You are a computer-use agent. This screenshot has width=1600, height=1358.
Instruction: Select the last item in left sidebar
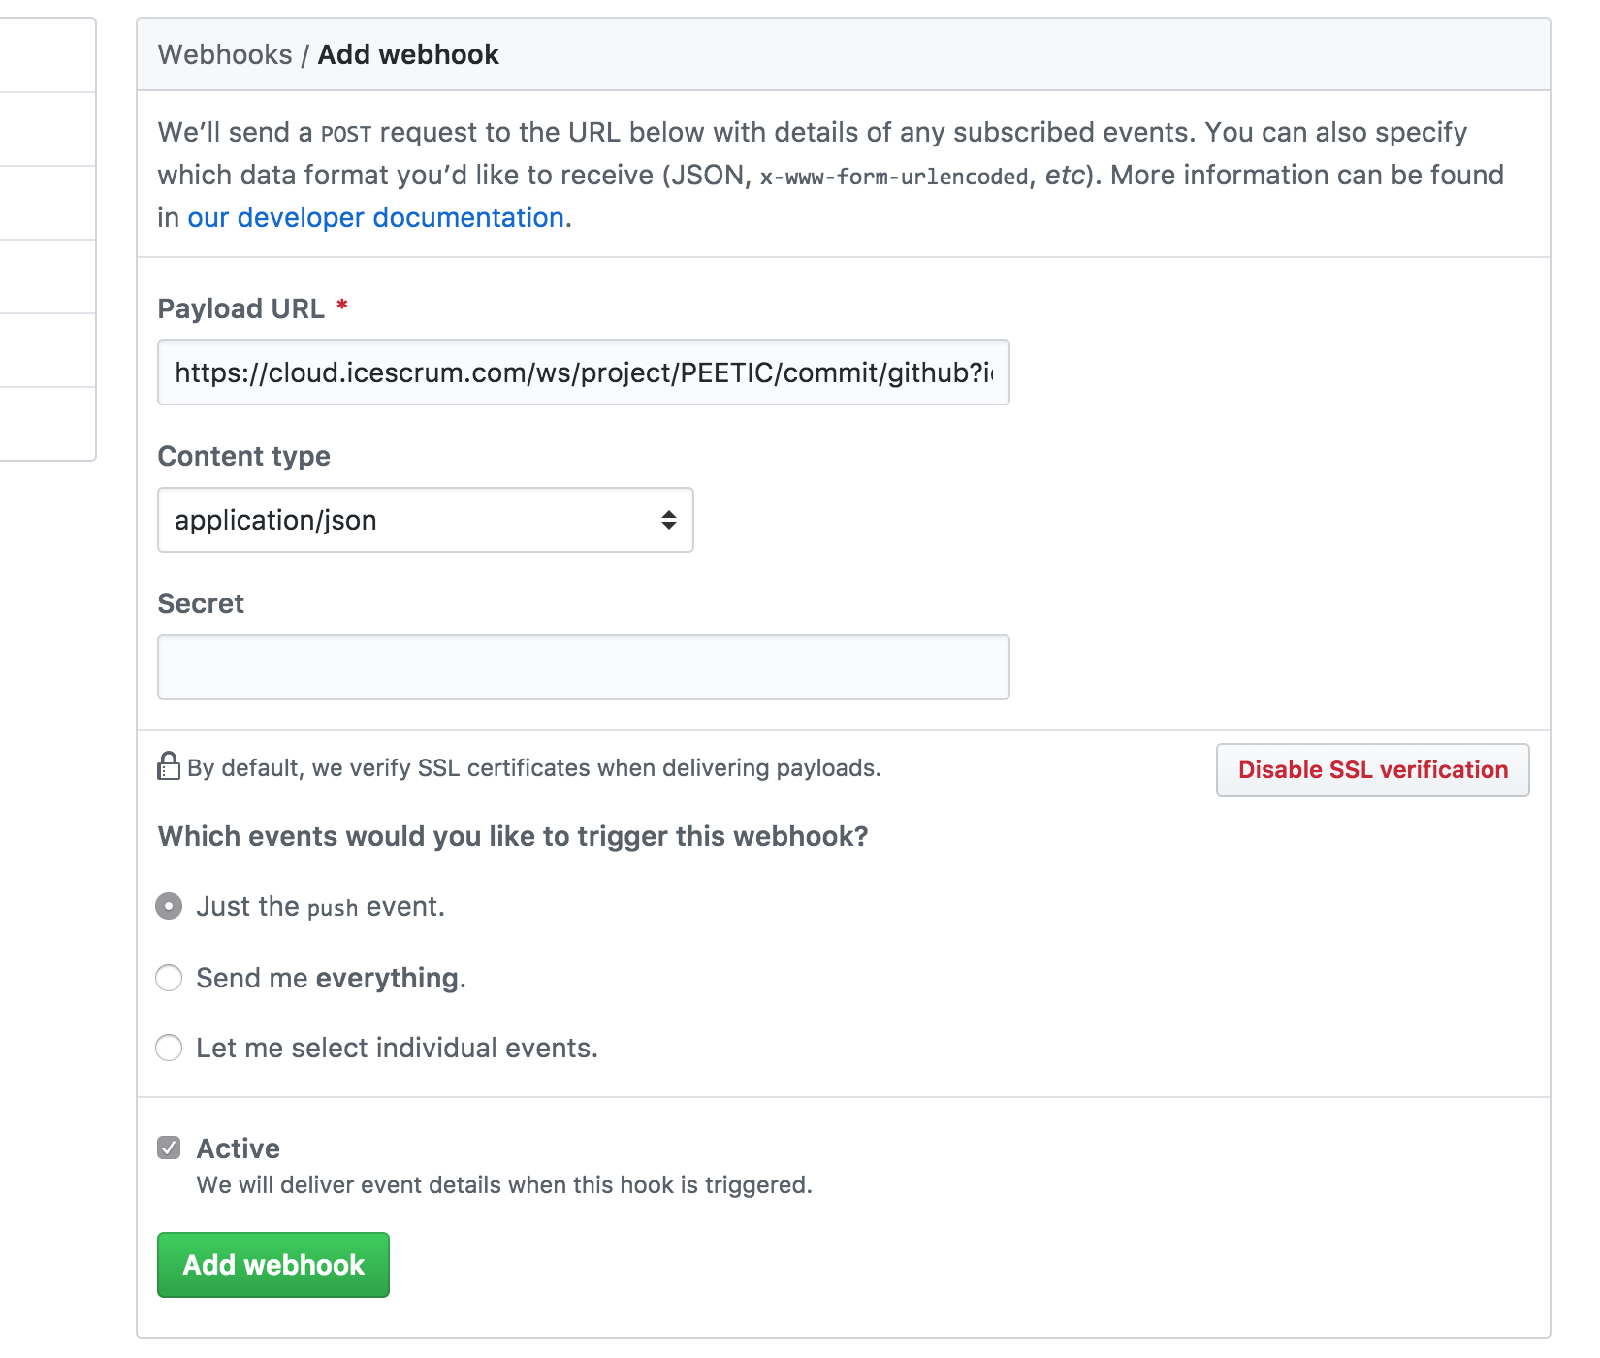tap(48, 424)
